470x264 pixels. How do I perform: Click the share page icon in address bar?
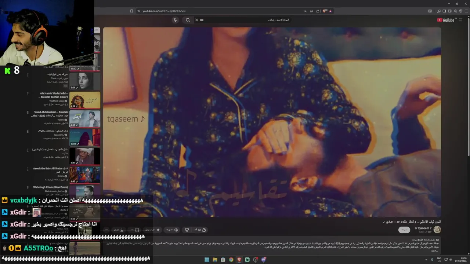coord(318,11)
